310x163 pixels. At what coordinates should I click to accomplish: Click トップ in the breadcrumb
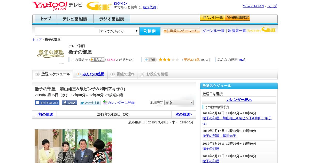[x=37, y=40]
